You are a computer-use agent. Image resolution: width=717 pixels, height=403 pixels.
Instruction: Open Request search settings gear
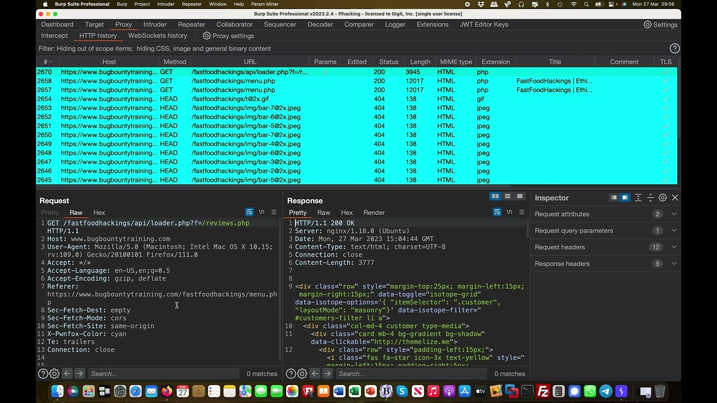(54, 374)
